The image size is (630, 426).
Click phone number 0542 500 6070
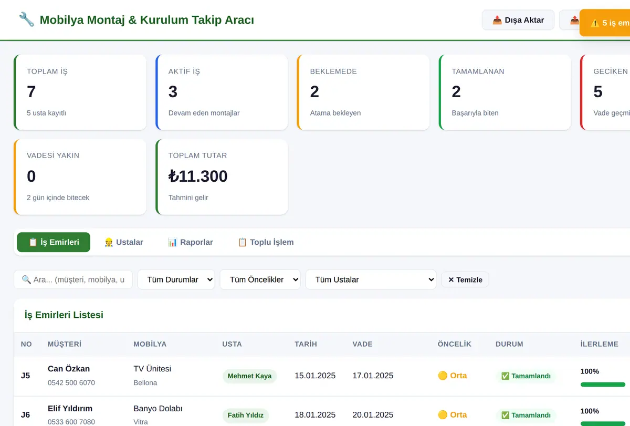pyautogui.click(x=71, y=383)
